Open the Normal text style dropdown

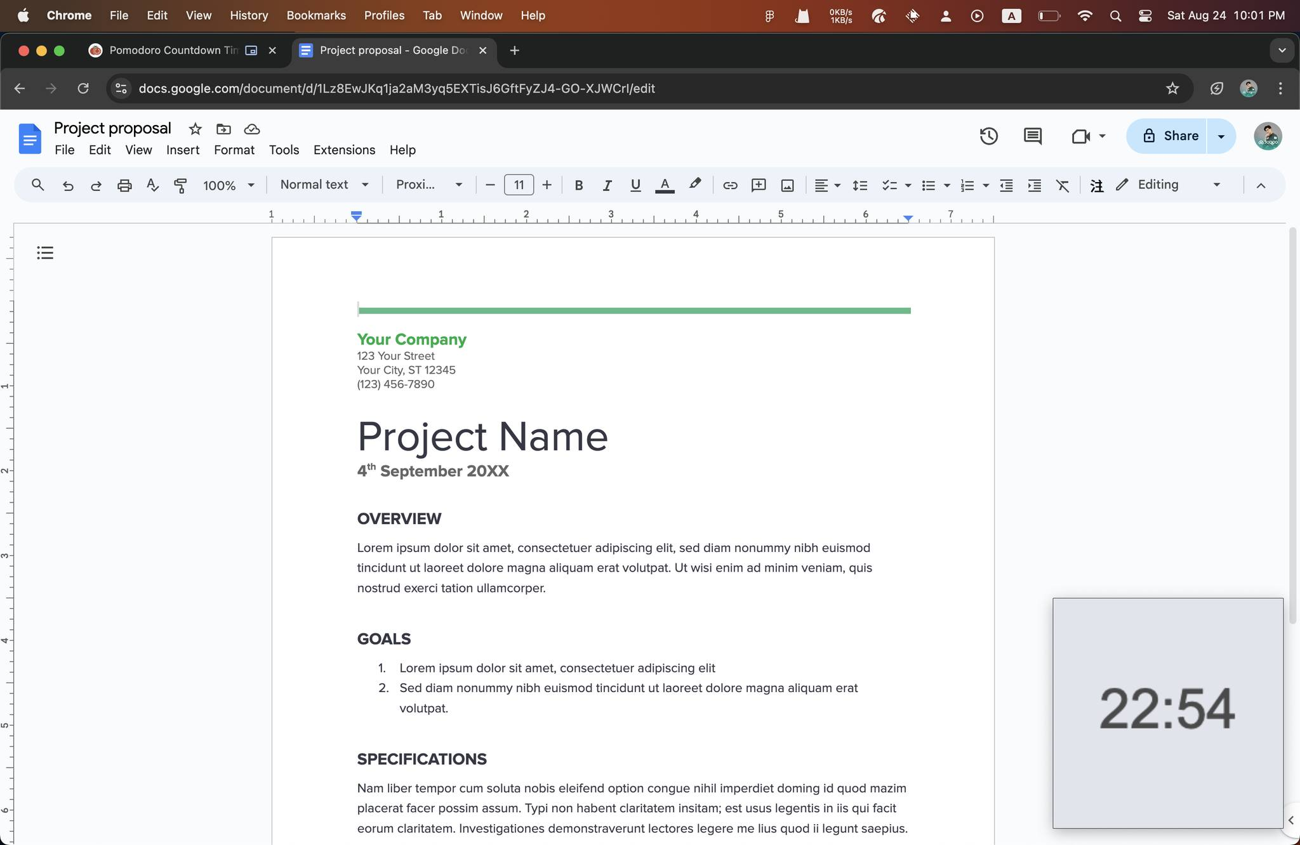click(324, 185)
